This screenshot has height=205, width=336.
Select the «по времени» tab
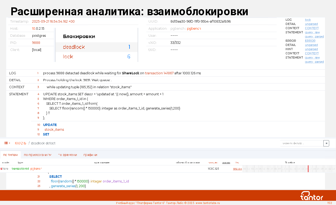coord(68,155)
